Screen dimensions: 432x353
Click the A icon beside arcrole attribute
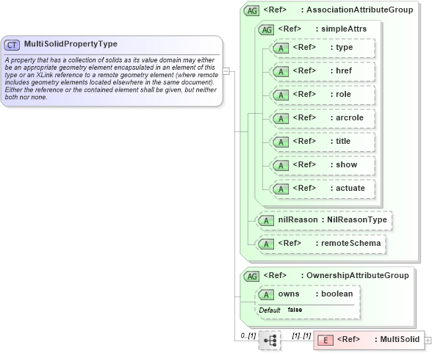pos(281,119)
